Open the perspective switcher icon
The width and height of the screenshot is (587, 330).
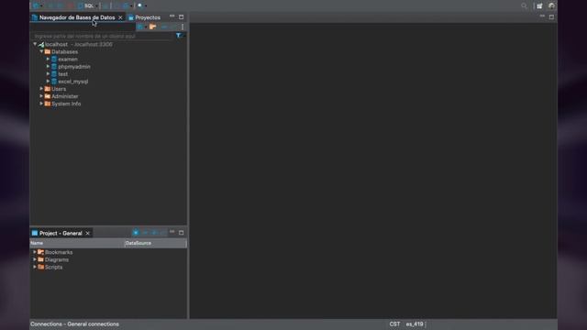[x=539, y=6]
